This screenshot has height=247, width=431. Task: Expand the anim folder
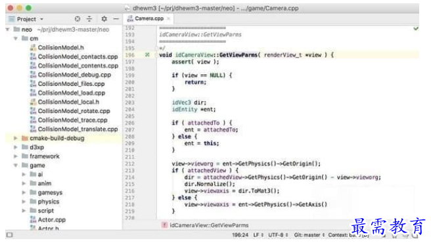click(x=24, y=183)
